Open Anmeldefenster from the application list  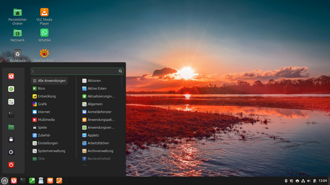[x=99, y=112]
